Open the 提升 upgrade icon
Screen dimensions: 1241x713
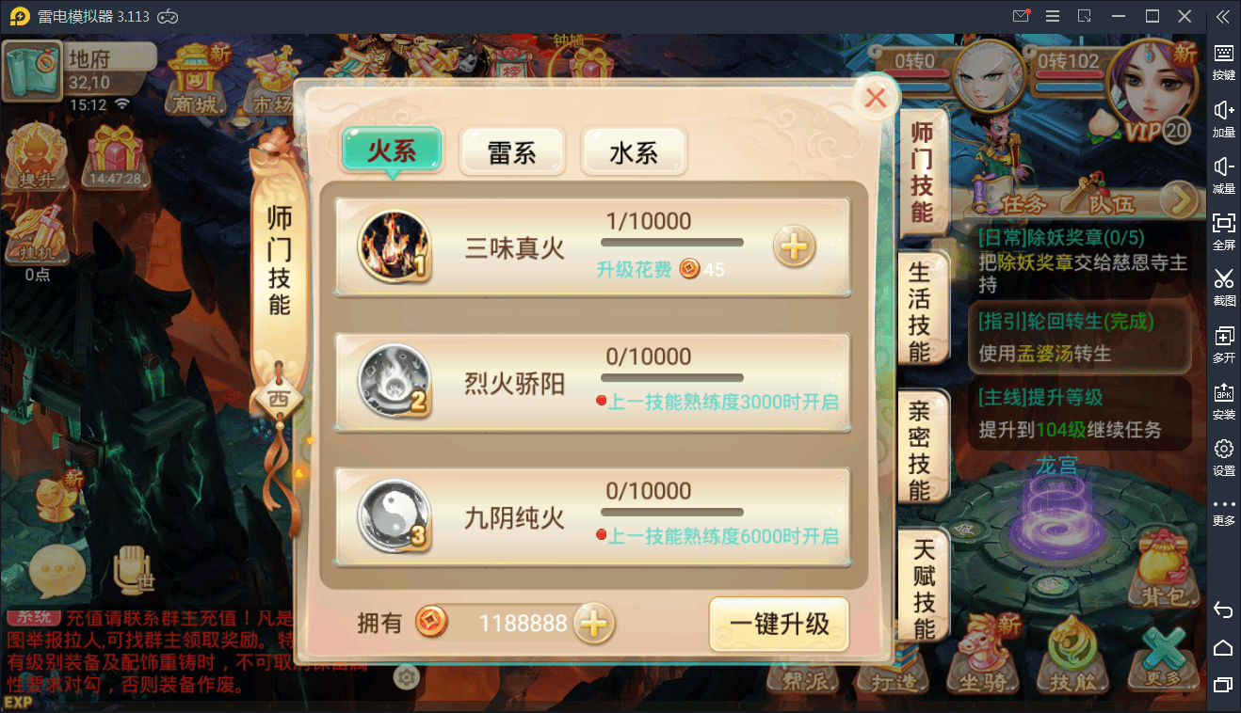pos(34,156)
